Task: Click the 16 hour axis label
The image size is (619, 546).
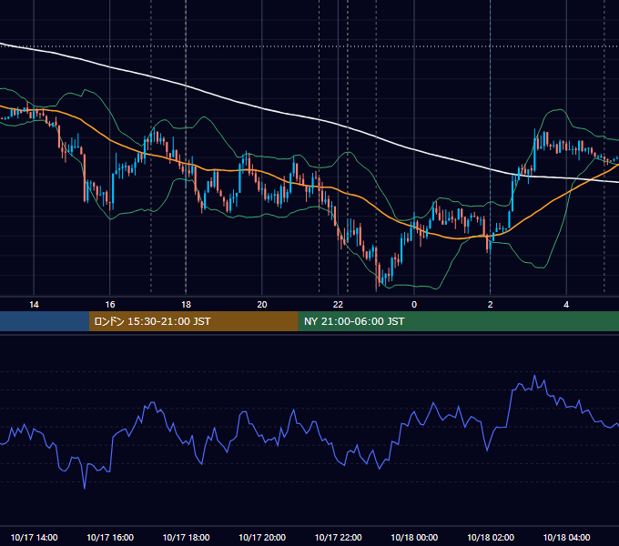Action: point(110,305)
